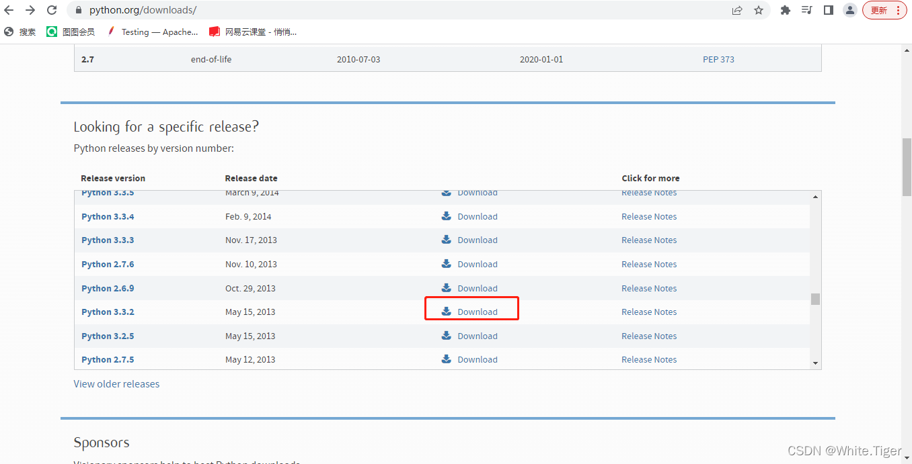The width and height of the screenshot is (912, 464).
Task: Click Download text link for Python 2.6.9
Action: pyautogui.click(x=478, y=288)
